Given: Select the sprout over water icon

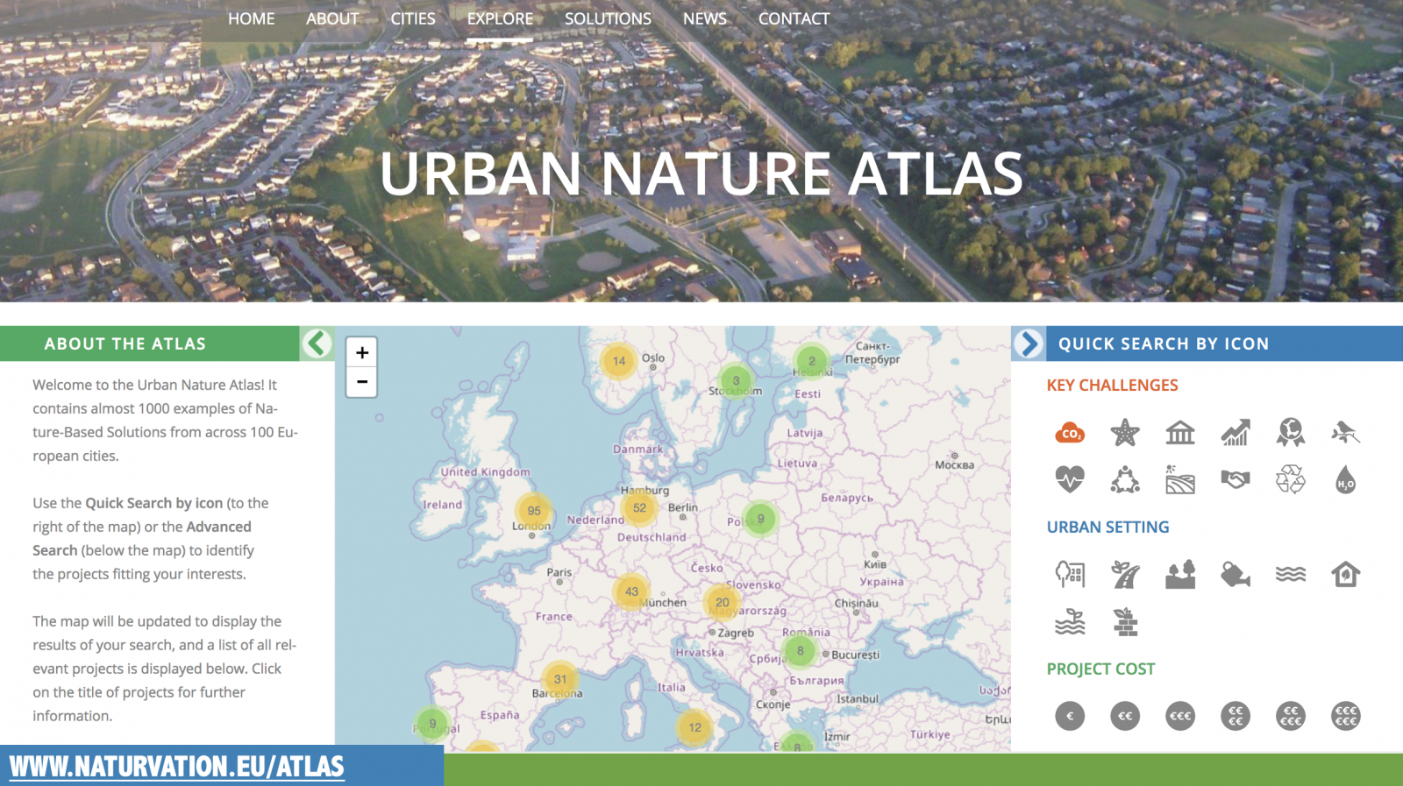Looking at the screenshot, I should tap(1070, 622).
